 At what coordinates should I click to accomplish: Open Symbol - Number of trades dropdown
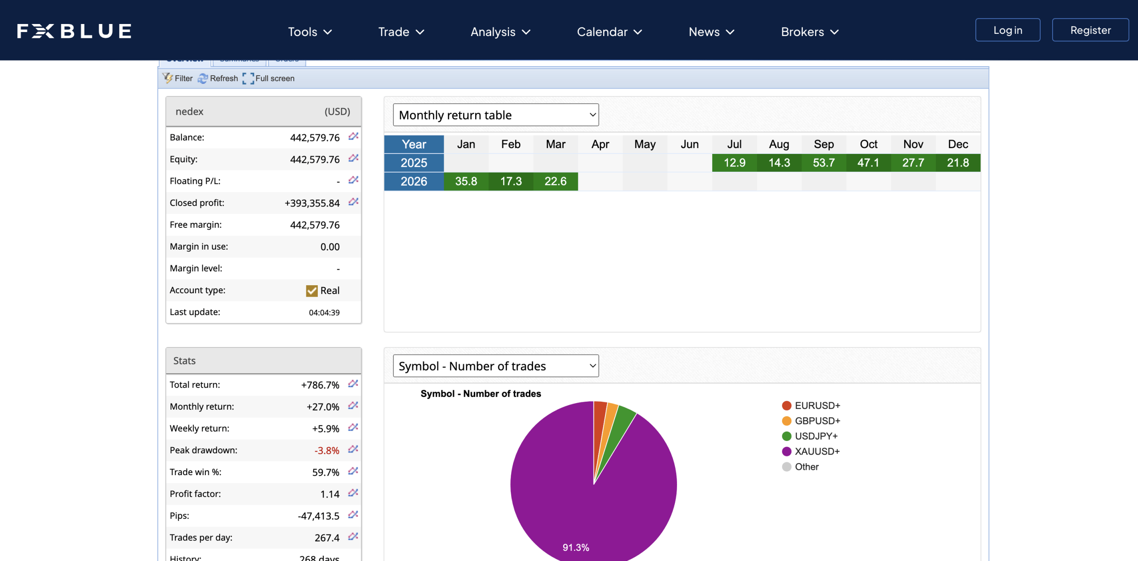(x=496, y=366)
